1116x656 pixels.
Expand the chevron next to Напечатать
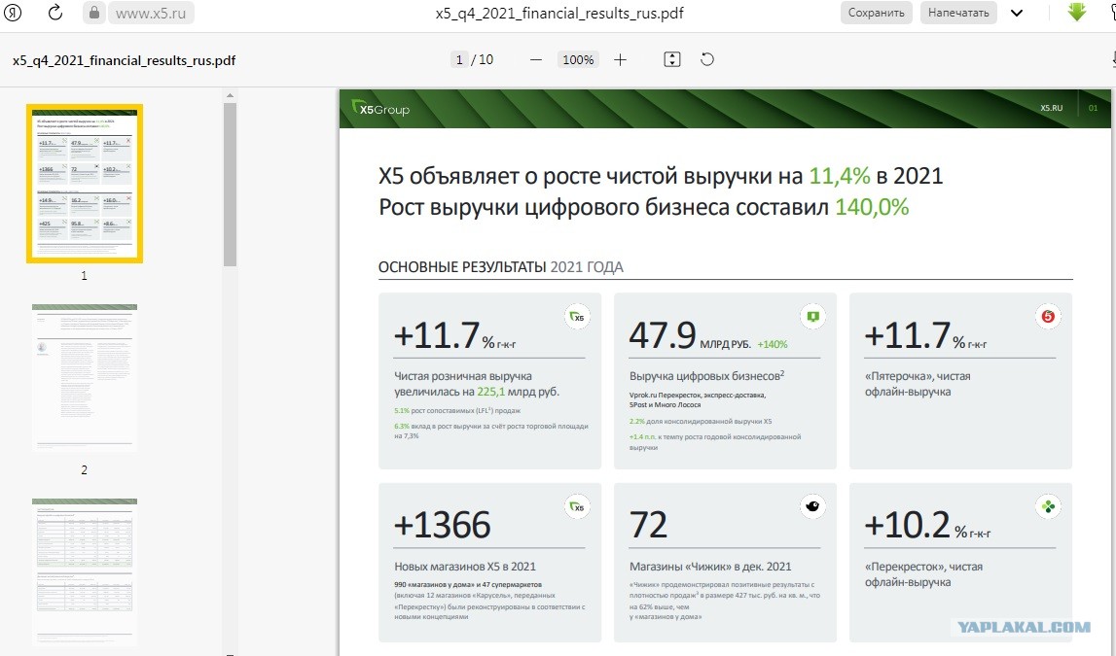coord(1017,13)
